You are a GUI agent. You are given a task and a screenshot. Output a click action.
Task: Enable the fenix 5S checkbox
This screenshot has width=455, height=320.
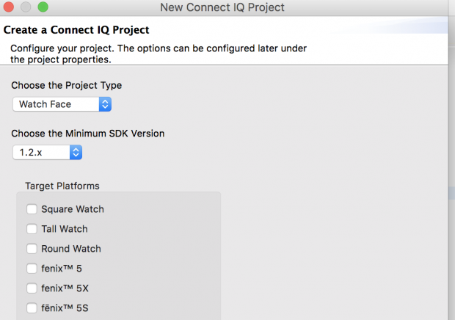tap(32, 308)
